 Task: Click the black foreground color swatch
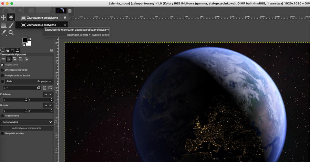click(25, 40)
